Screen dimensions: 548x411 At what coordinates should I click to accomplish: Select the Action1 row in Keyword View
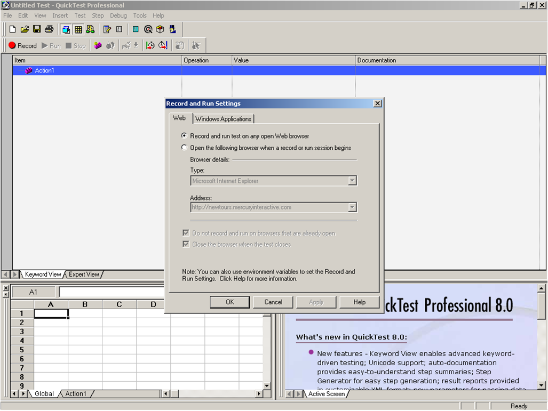click(x=279, y=70)
